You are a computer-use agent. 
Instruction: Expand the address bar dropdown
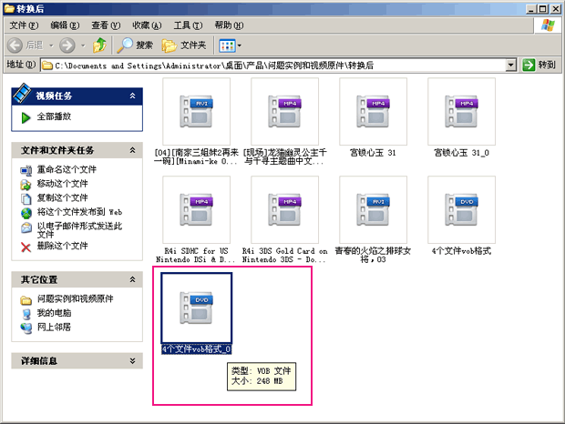point(511,66)
